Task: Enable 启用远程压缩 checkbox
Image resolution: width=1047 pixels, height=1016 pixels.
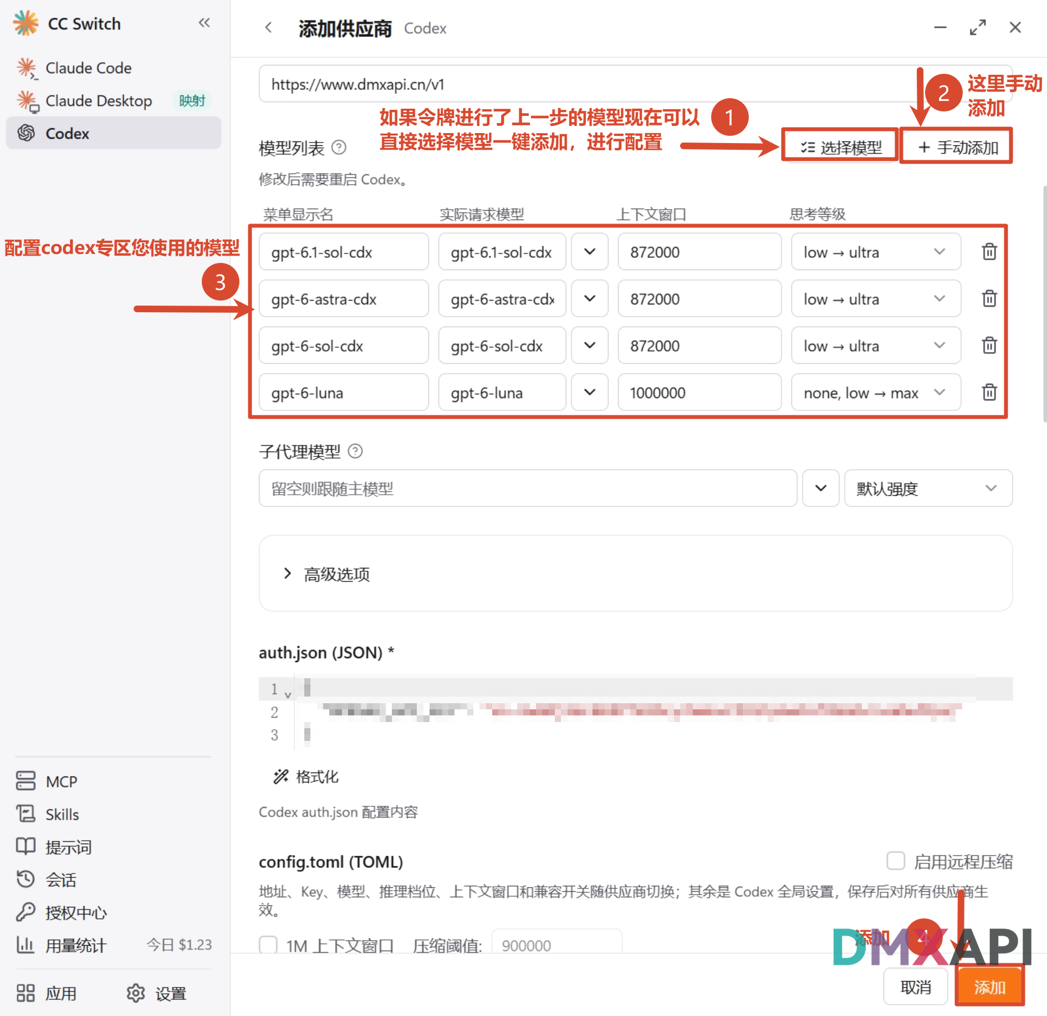Action: (896, 861)
